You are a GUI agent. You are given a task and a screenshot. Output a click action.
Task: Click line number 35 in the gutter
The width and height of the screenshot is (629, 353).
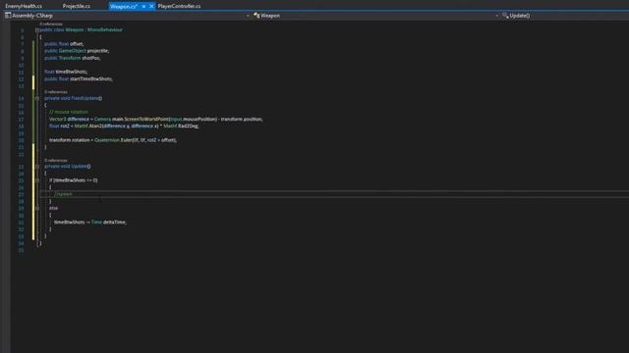[21, 251]
